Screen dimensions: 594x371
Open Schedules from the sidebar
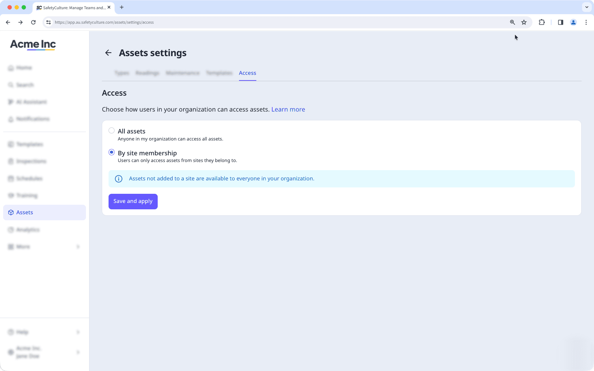[29, 178]
